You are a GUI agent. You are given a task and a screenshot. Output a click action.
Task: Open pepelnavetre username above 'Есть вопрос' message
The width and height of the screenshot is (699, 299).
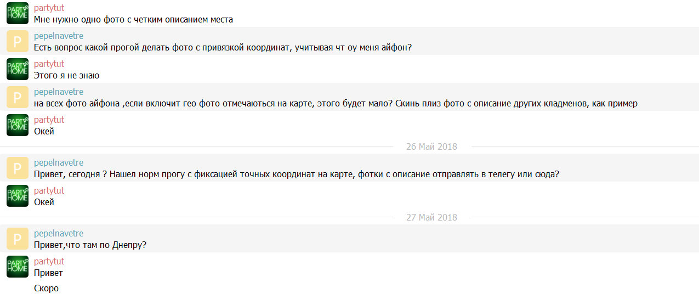click(x=59, y=36)
